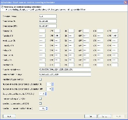Click the Tuesday second OFF time field
This screenshot has width=128, height=120.
point(86,36)
